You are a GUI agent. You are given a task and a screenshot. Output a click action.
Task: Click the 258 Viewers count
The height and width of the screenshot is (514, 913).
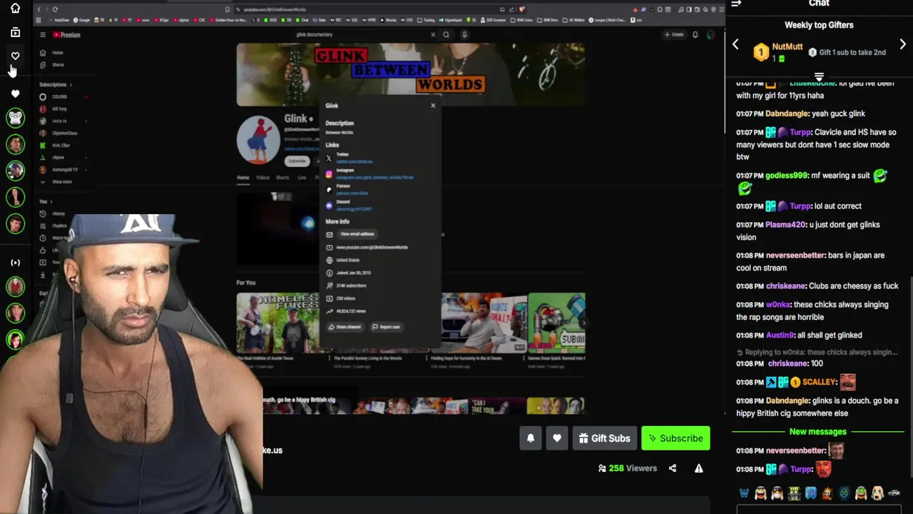628,468
